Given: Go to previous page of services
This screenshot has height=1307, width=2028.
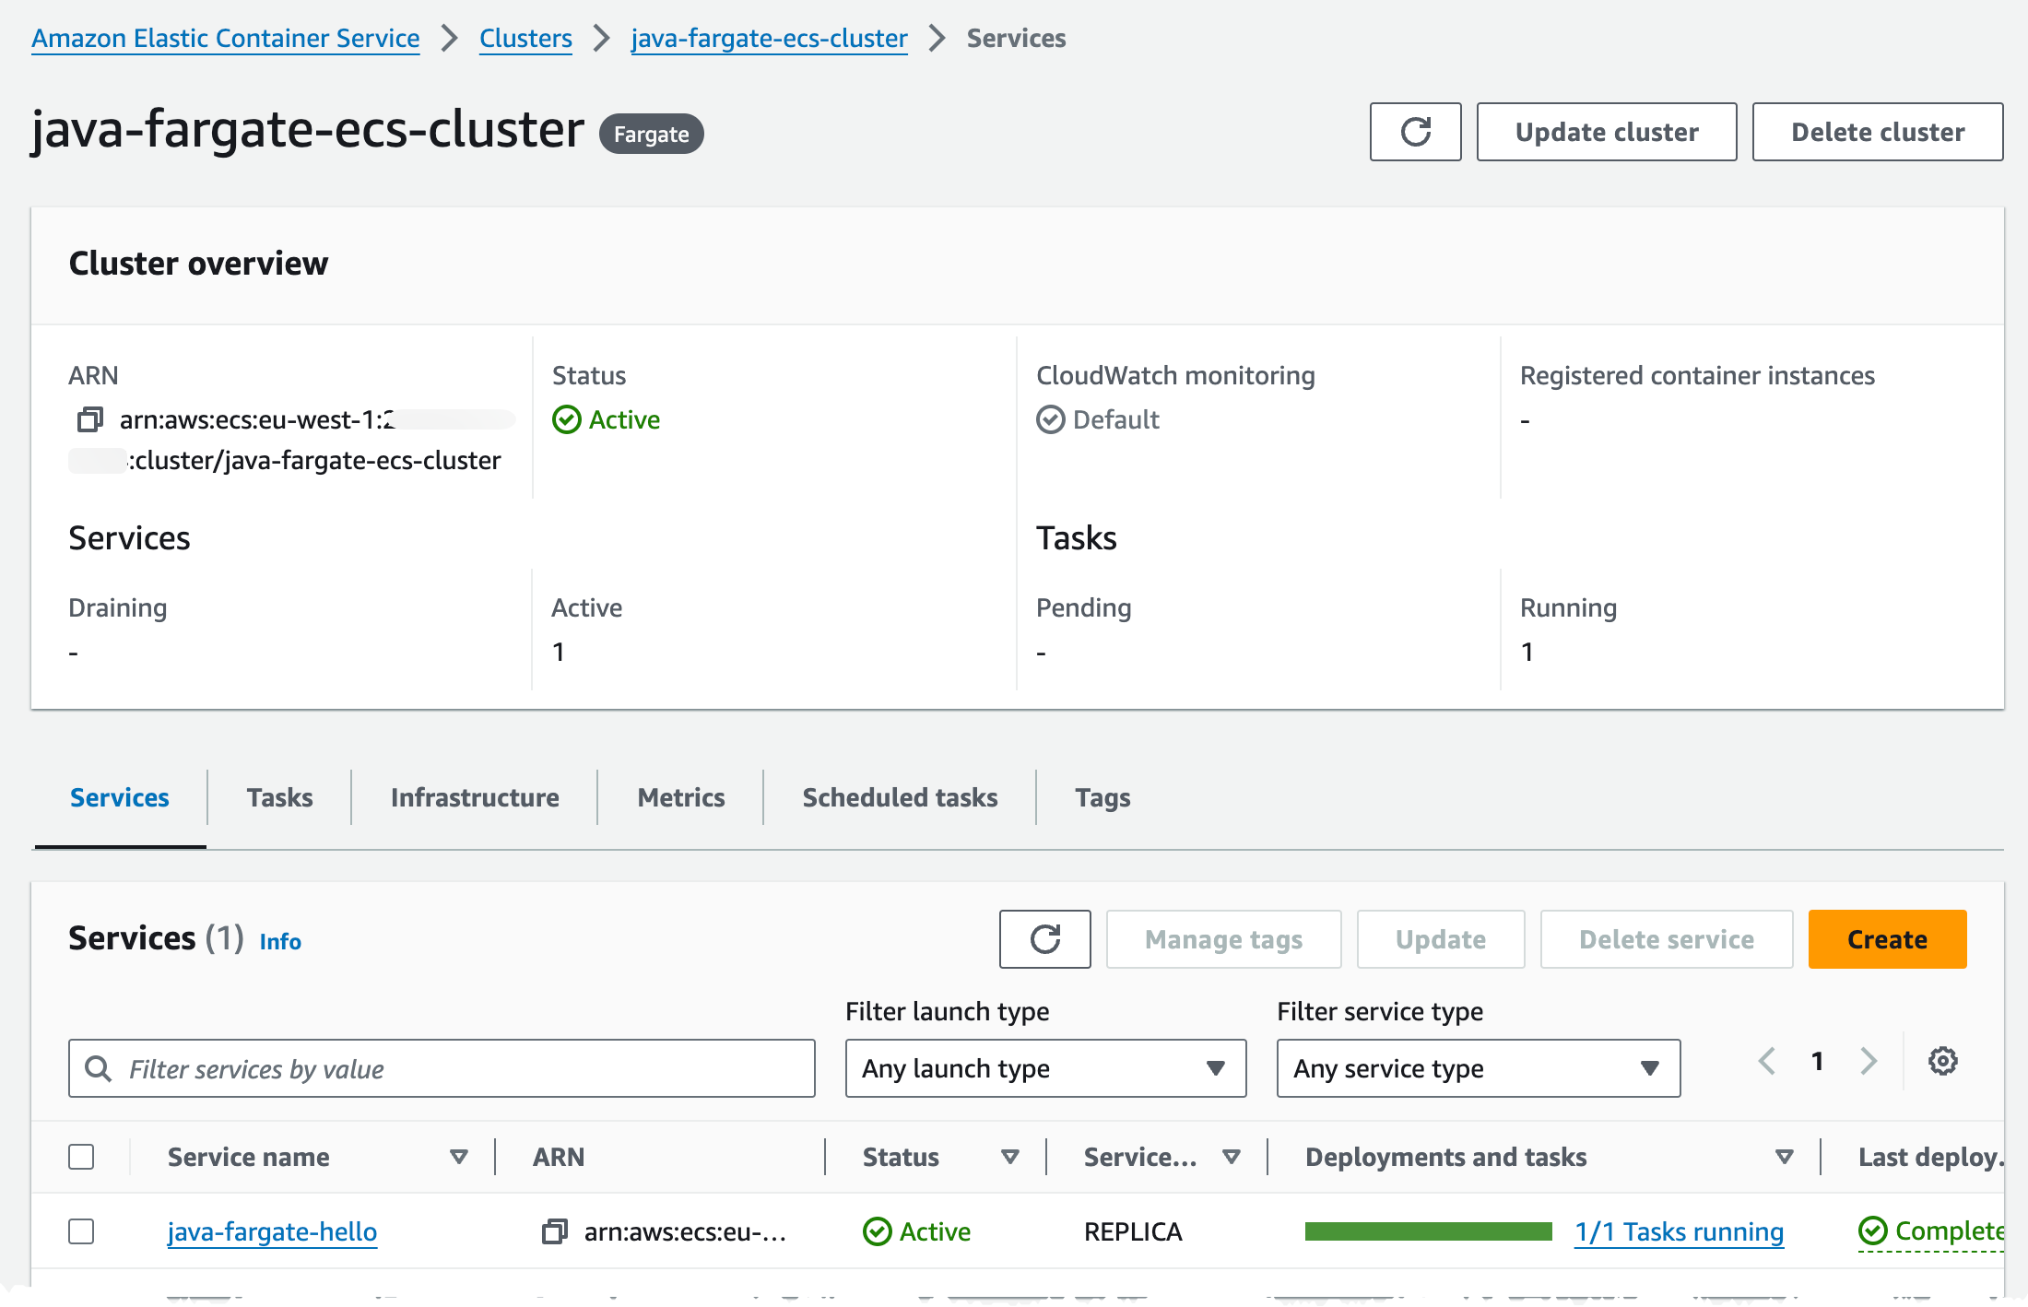Looking at the screenshot, I should click(1766, 1061).
